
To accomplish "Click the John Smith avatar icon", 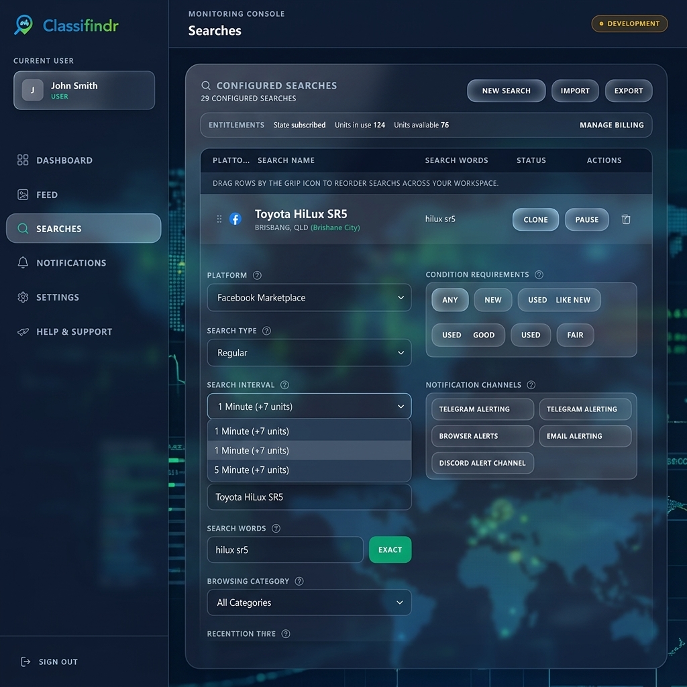I will [x=32, y=91].
